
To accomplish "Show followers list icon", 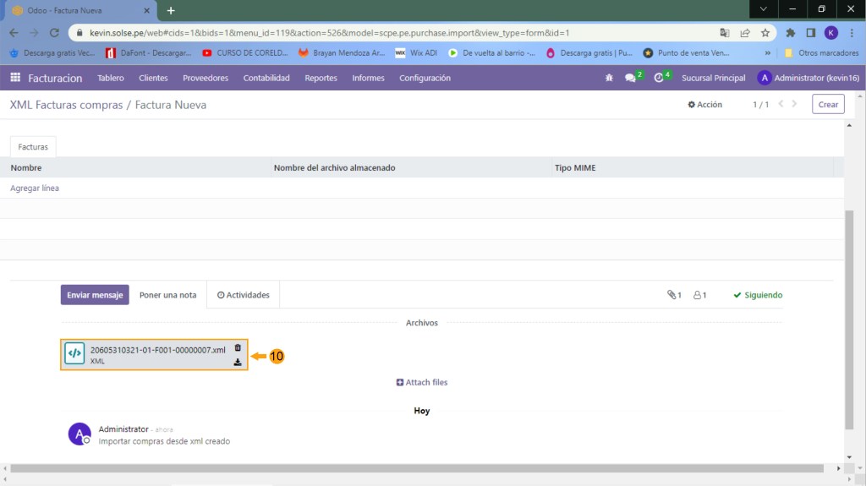I will [x=699, y=295].
